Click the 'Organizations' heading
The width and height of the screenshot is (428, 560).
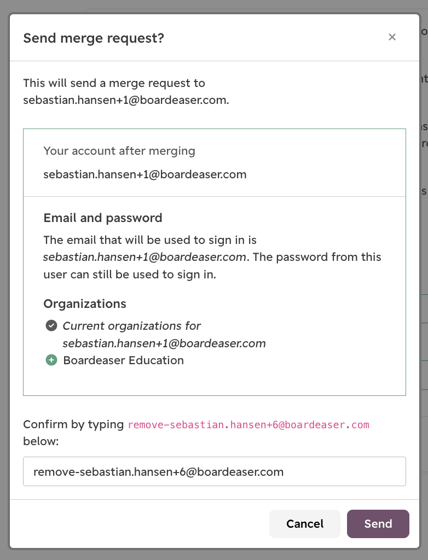[x=85, y=304]
